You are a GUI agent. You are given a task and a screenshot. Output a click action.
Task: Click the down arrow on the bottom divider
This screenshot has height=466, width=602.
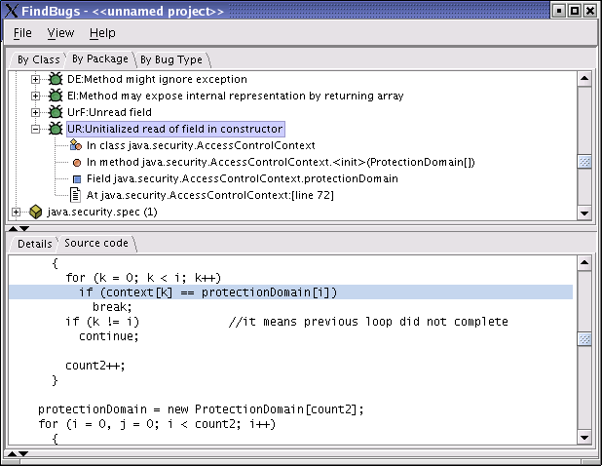click(x=23, y=453)
